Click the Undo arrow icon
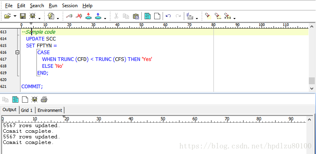 [168, 16]
